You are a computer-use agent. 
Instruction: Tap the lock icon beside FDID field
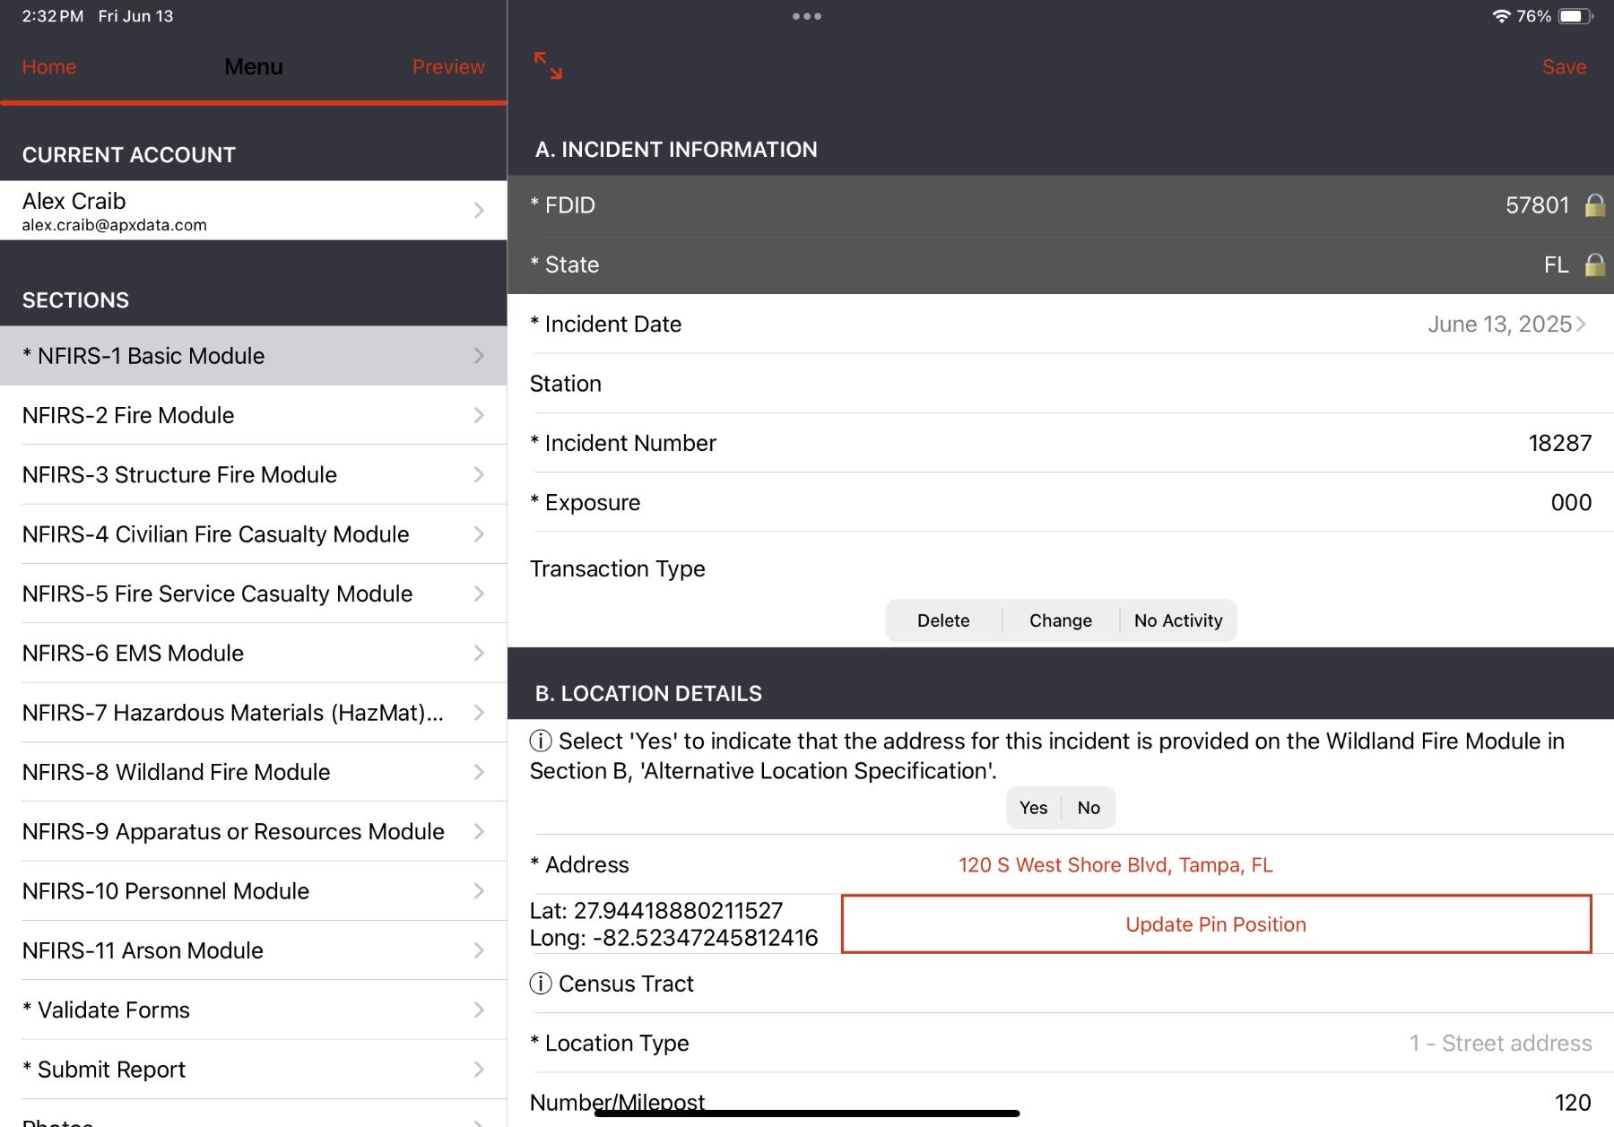click(1594, 204)
